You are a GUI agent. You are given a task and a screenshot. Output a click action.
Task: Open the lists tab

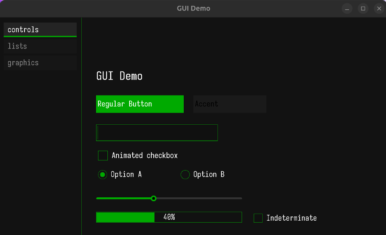tap(40, 46)
